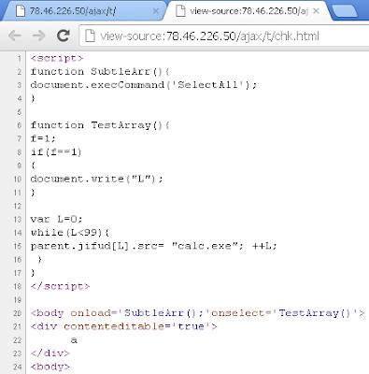
Task: Click line number 15 in gutter
Action: click(x=17, y=246)
